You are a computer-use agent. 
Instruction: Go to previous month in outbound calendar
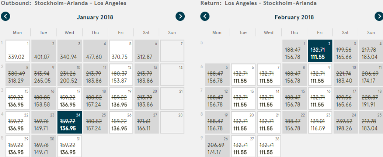[6, 16]
